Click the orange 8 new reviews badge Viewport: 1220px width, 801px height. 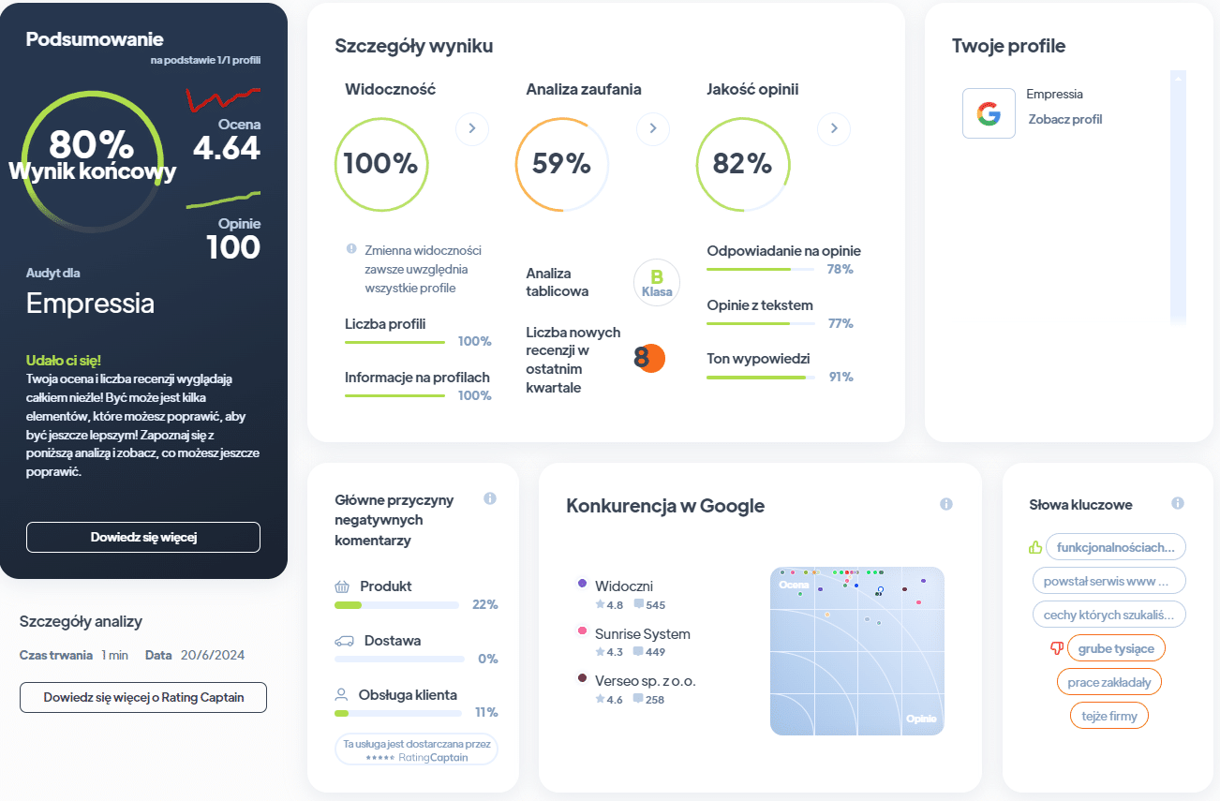[x=648, y=358]
